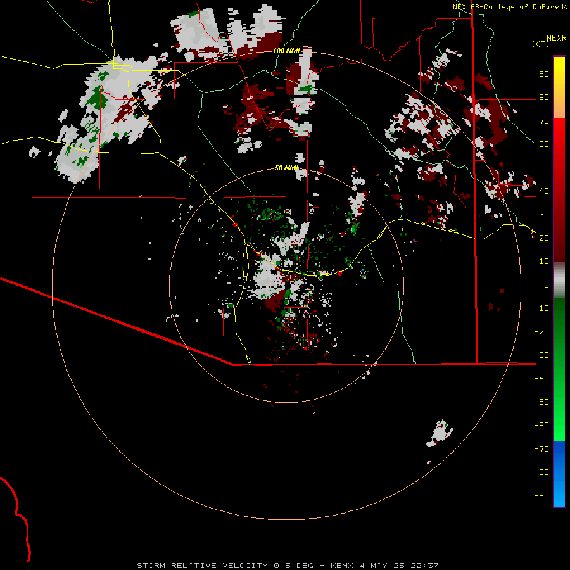Click the -30 value on velocity scale
The image size is (570, 570).
click(541, 355)
